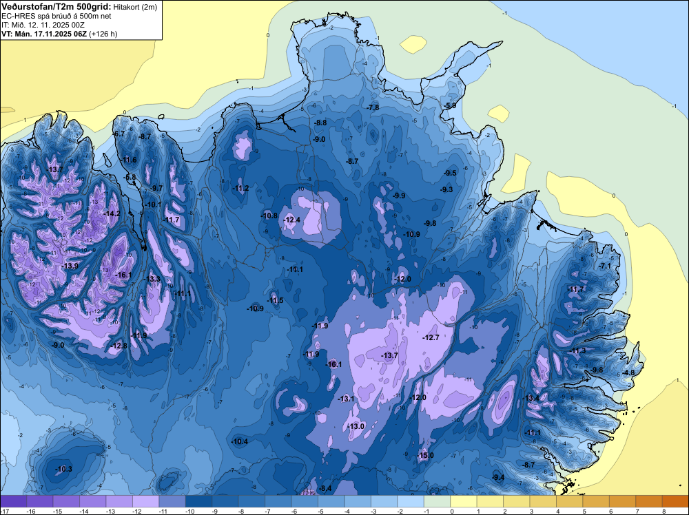
Task: Click the valid time "VT: Mán. 17.11.2025 06Z"
Action: point(44,34)
